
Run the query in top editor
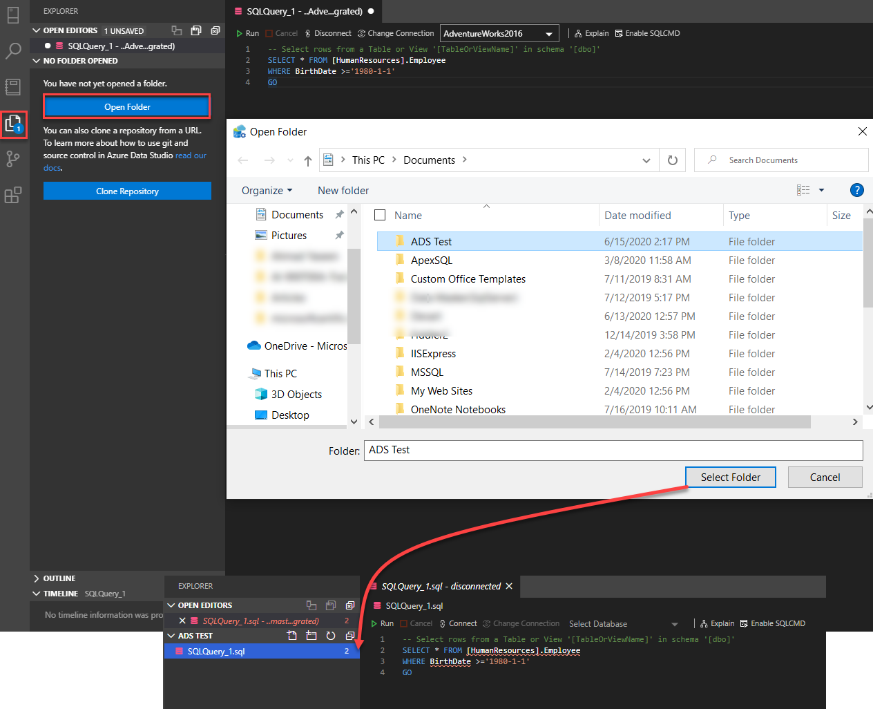tap(247, 33)
